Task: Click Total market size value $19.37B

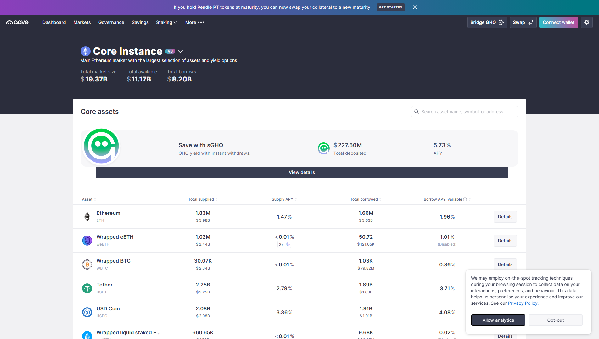Action: tap(94, 79)
